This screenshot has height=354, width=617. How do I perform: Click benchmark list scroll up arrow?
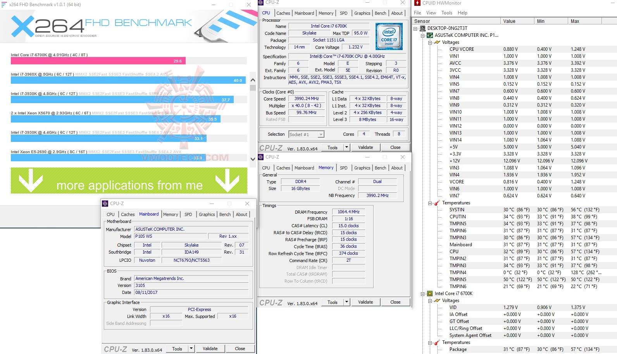[x=253, y=80]
